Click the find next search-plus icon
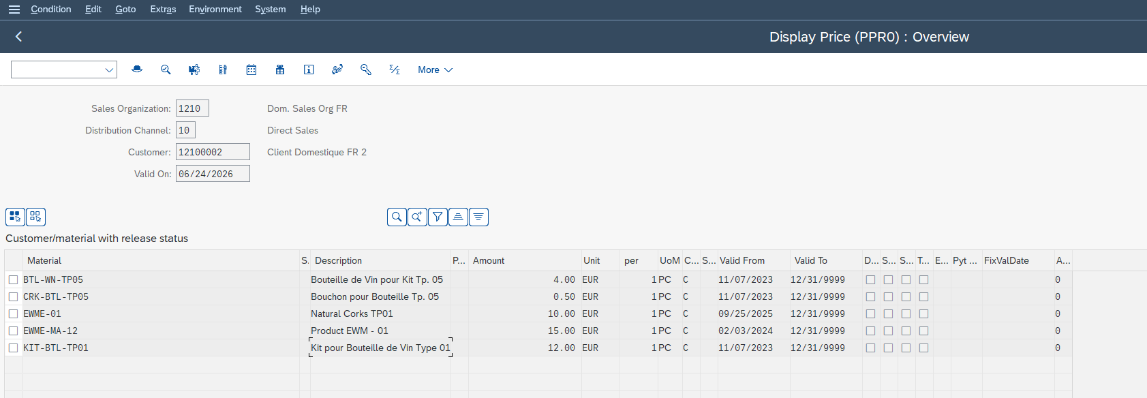This screenshot has width=1147, height=398. point(417,217)
